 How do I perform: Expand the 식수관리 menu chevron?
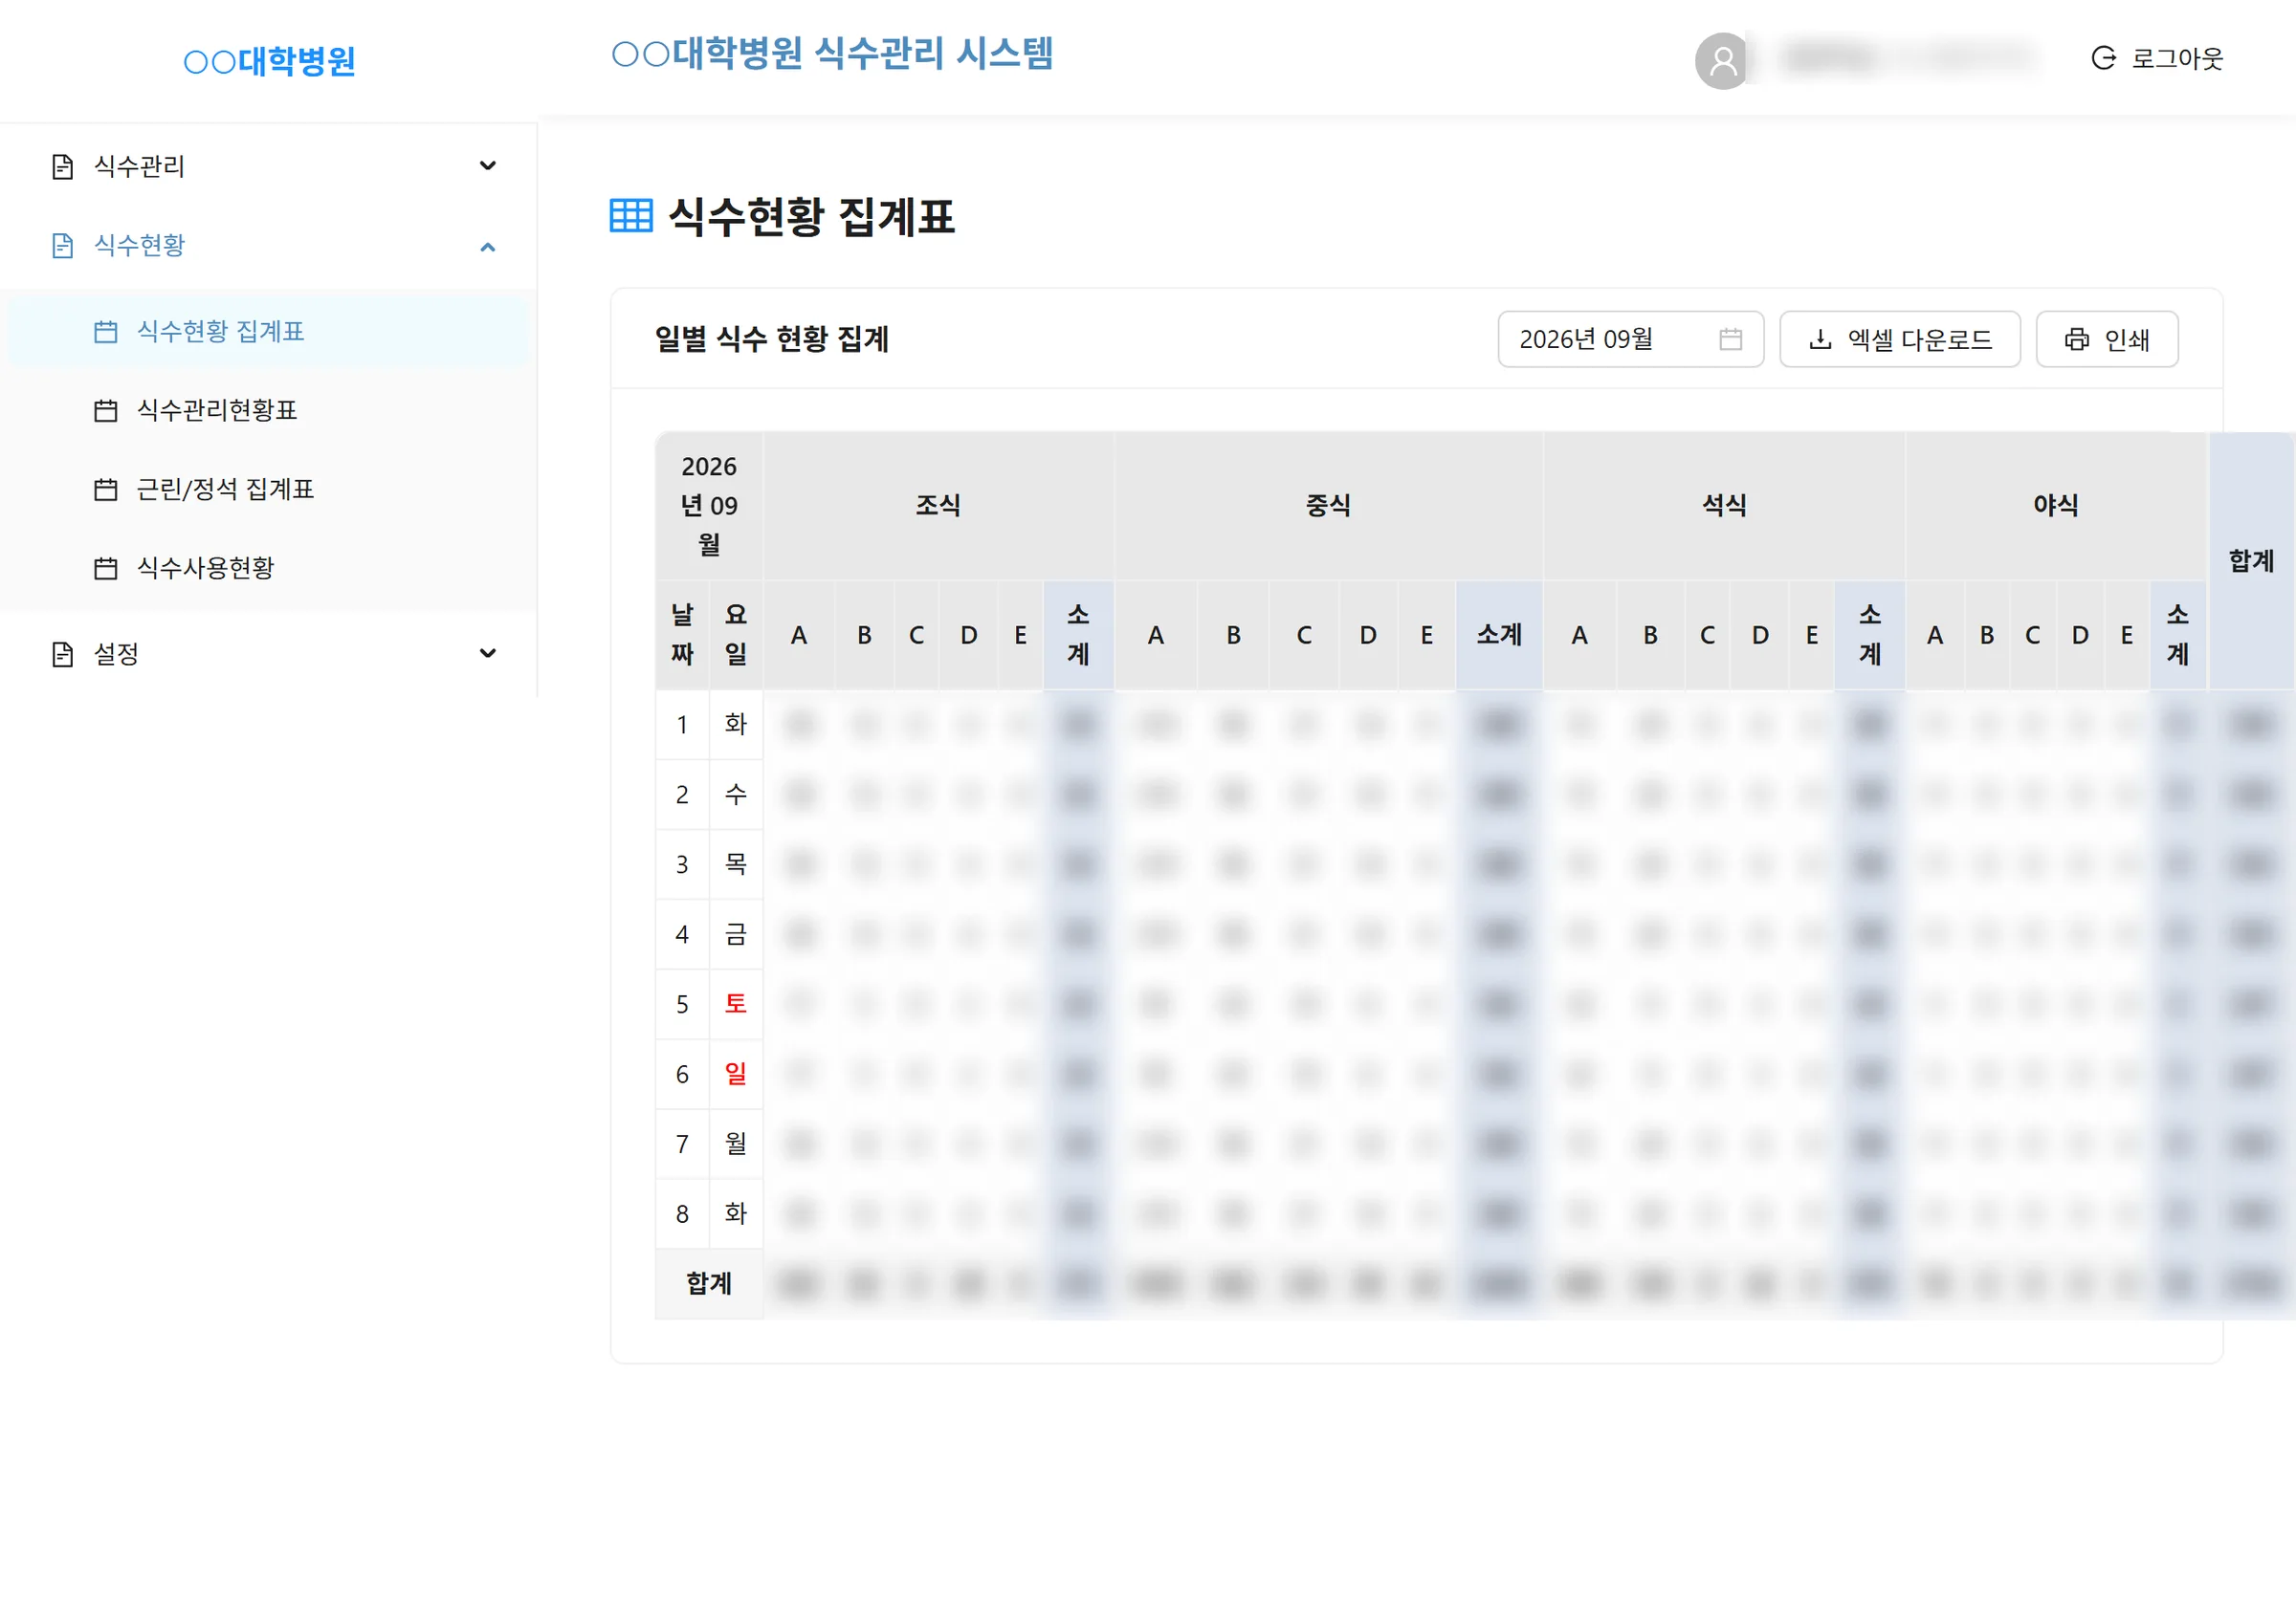tap(488, 166)
